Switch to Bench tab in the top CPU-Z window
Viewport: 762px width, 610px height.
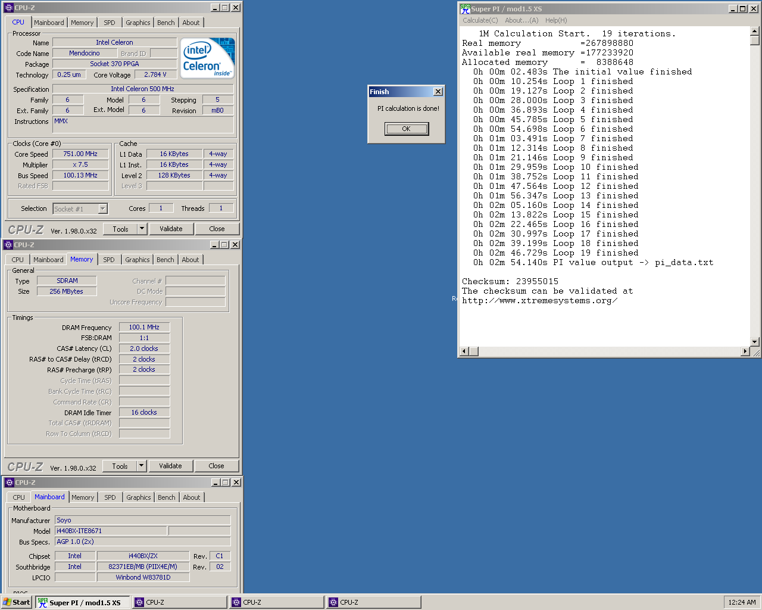tap(166, 23)
